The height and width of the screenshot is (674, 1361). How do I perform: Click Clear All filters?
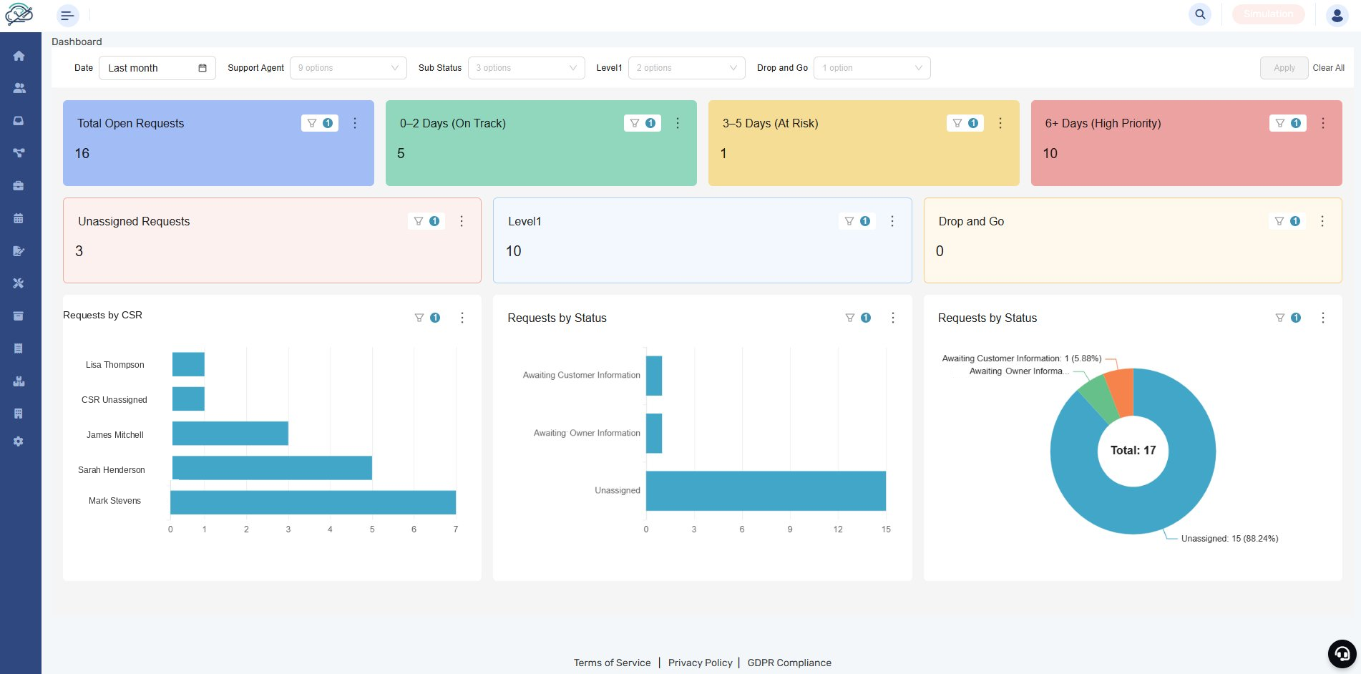(x=1328, y=68)
